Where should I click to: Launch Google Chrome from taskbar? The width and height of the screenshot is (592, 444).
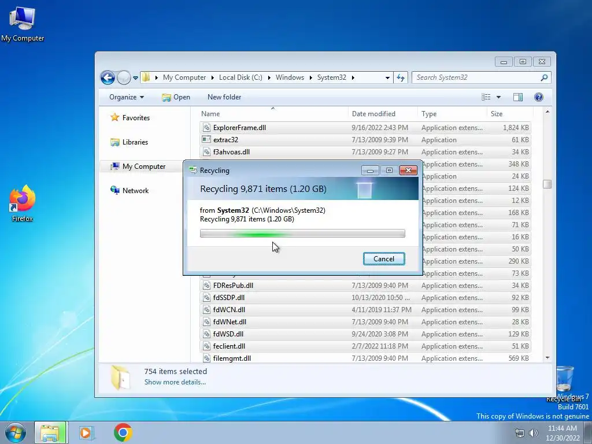coord(123,432)
